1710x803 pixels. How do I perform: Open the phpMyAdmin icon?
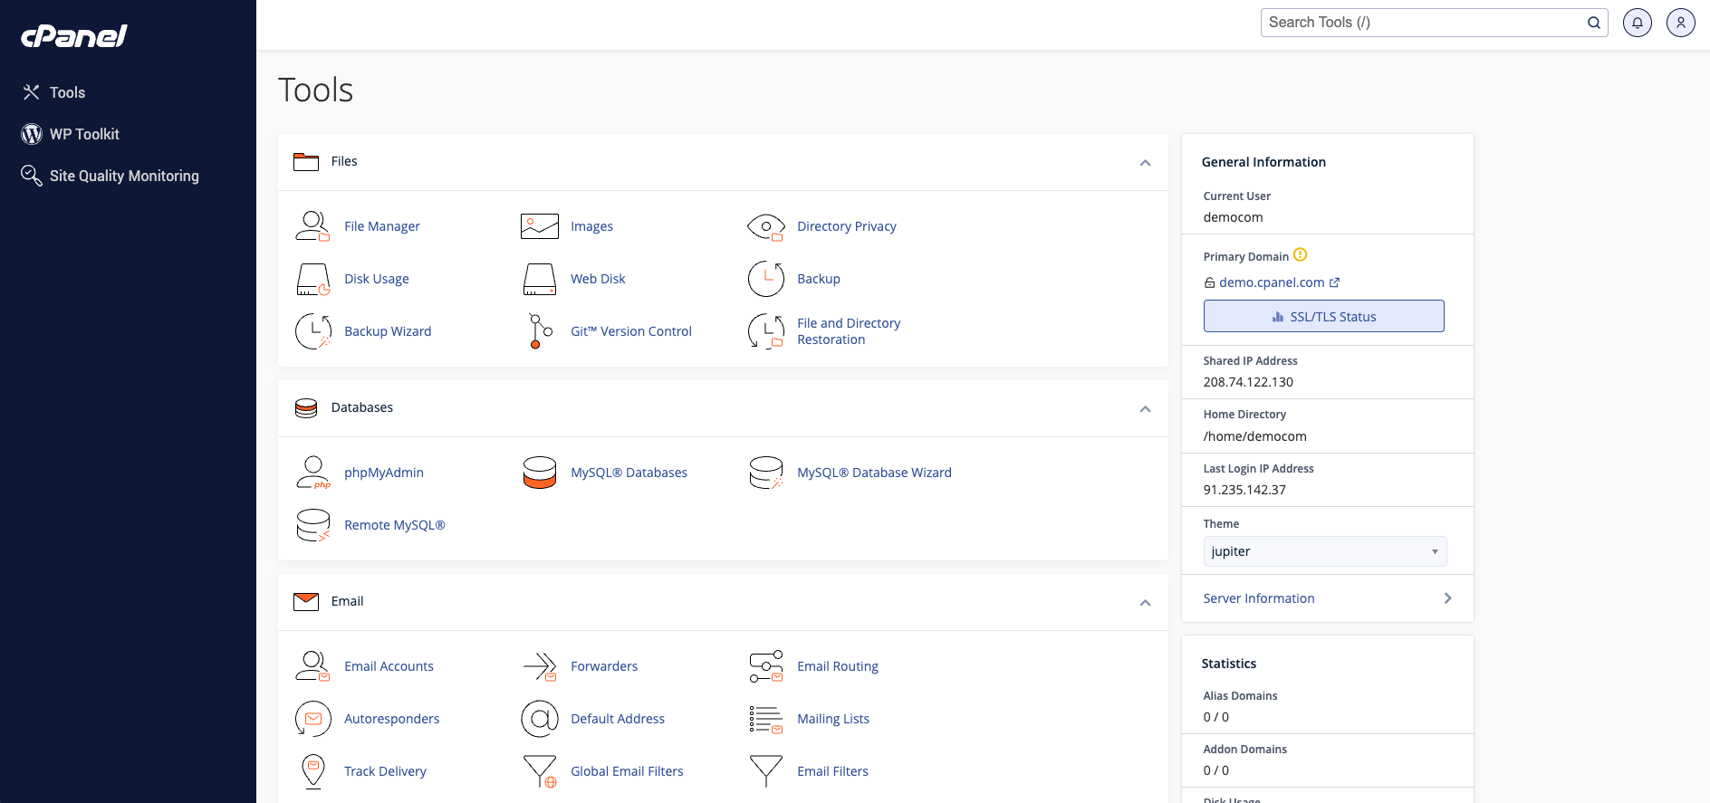312,473
